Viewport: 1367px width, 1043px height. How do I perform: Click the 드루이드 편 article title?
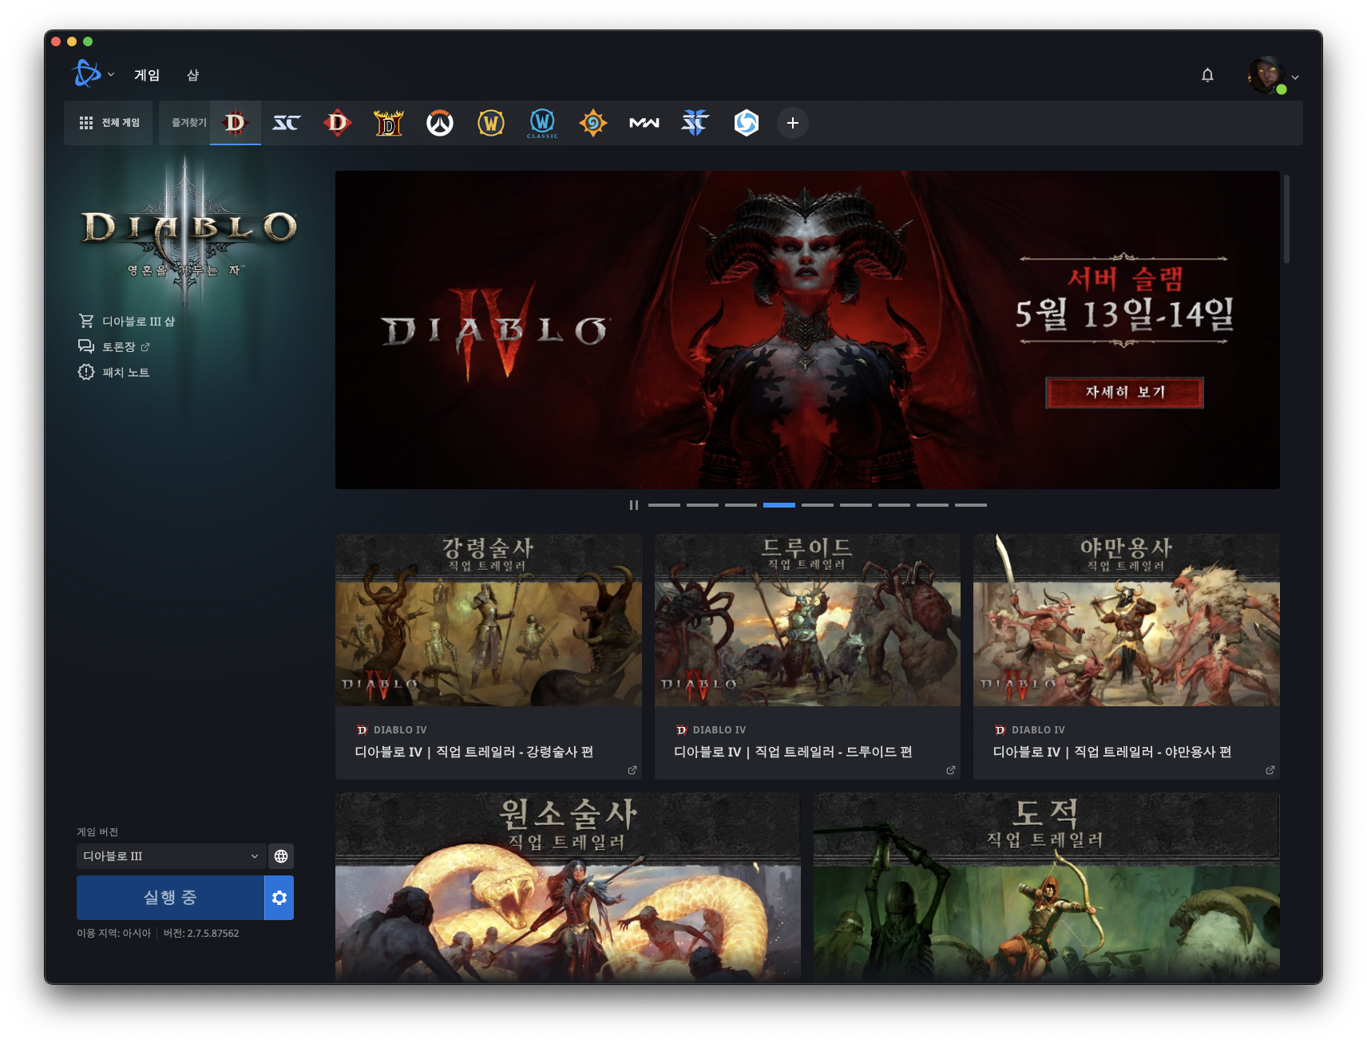(793, 752)
